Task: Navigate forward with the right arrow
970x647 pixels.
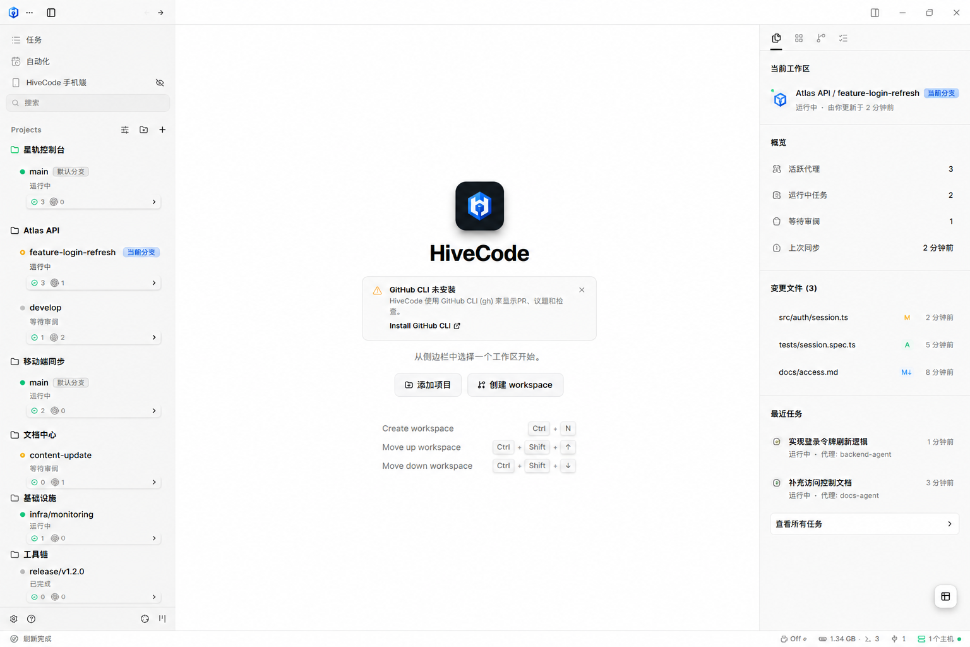Action: click(161, 13)
